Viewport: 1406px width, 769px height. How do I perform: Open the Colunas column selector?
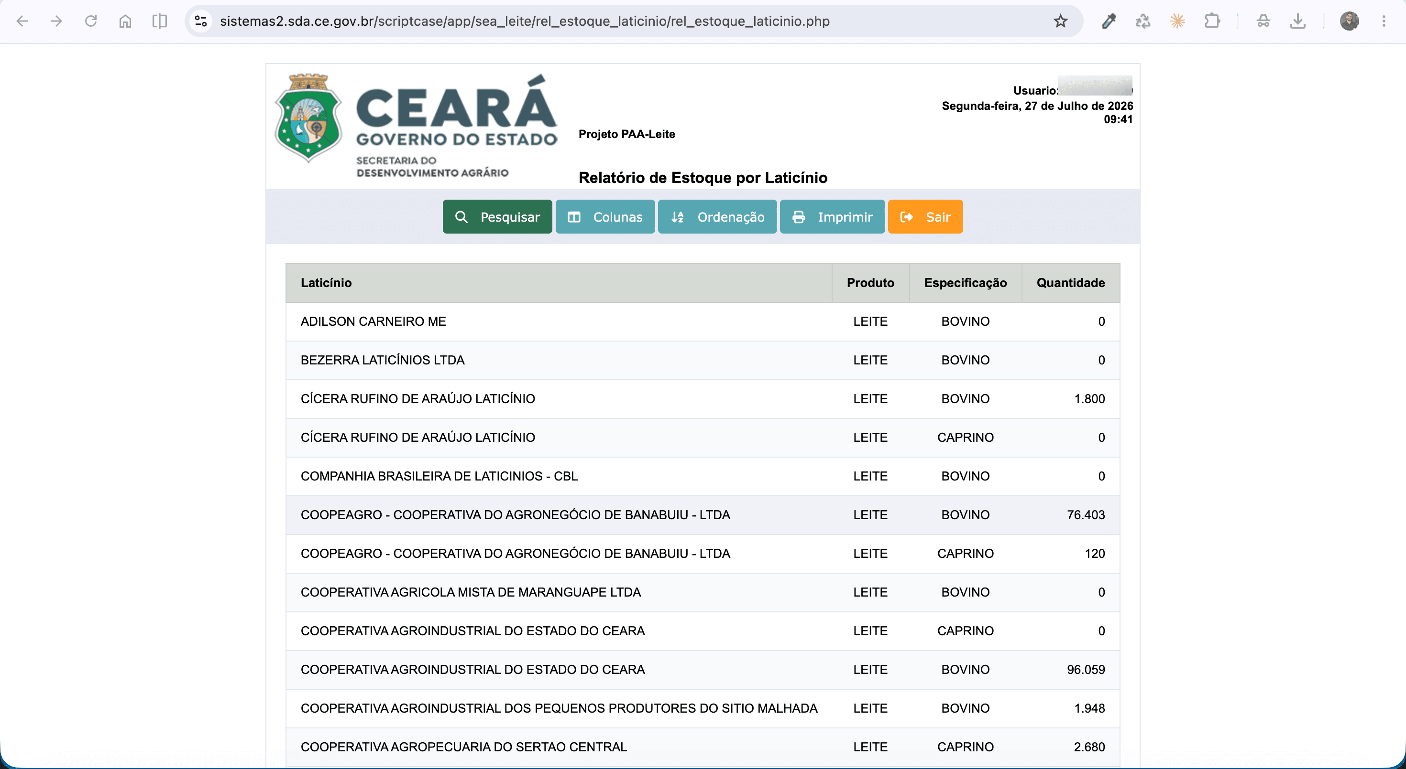click(605, 217)
